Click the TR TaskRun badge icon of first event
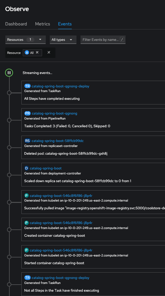 click(x=27, y=86)
